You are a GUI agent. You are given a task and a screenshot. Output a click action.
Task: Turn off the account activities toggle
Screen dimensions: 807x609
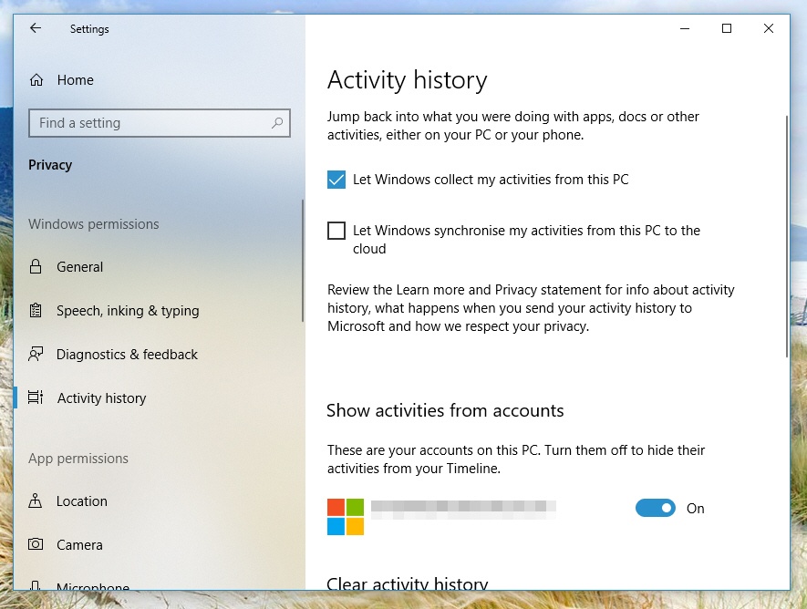(655, 509)
